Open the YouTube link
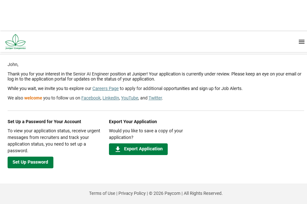The width and height of the screenshot is (307, 204). click(129, 98)
